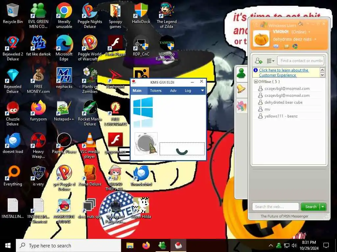Click the bell alerts tab on Messenger side
Screen dimensions: 337x252
(x=241, y=90)
